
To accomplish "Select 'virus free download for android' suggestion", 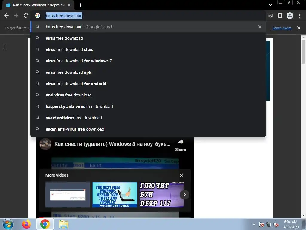I will 148,84.
